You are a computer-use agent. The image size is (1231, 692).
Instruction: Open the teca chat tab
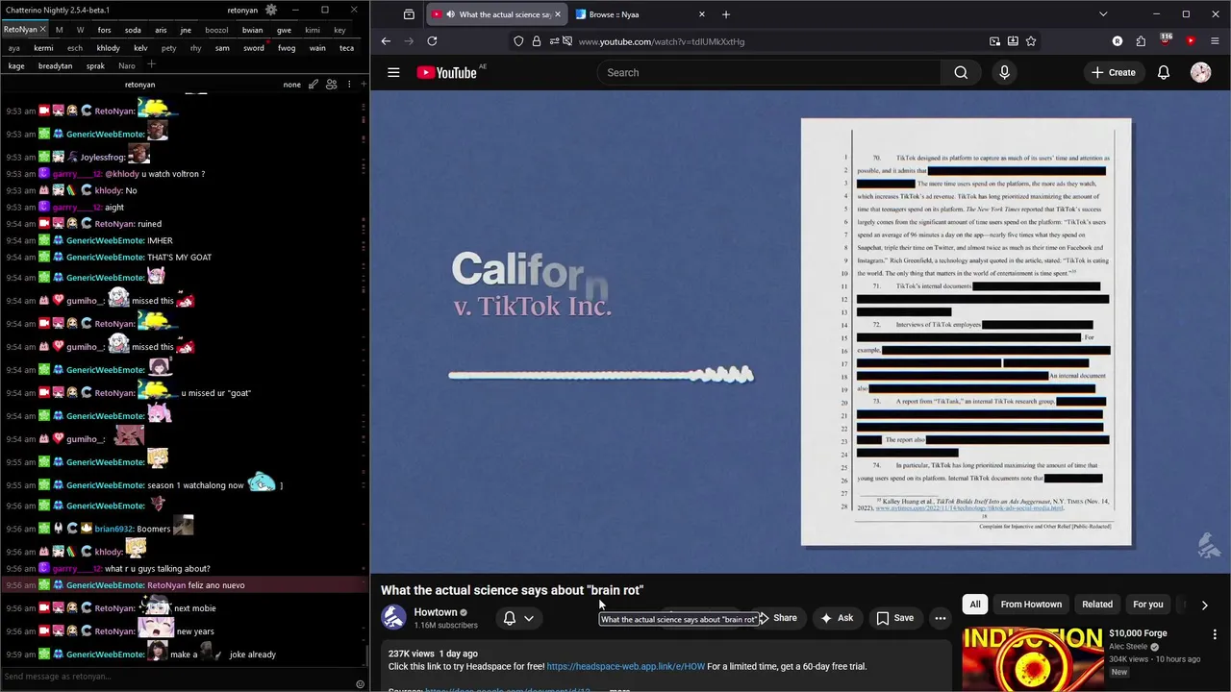tap(346, 48)
